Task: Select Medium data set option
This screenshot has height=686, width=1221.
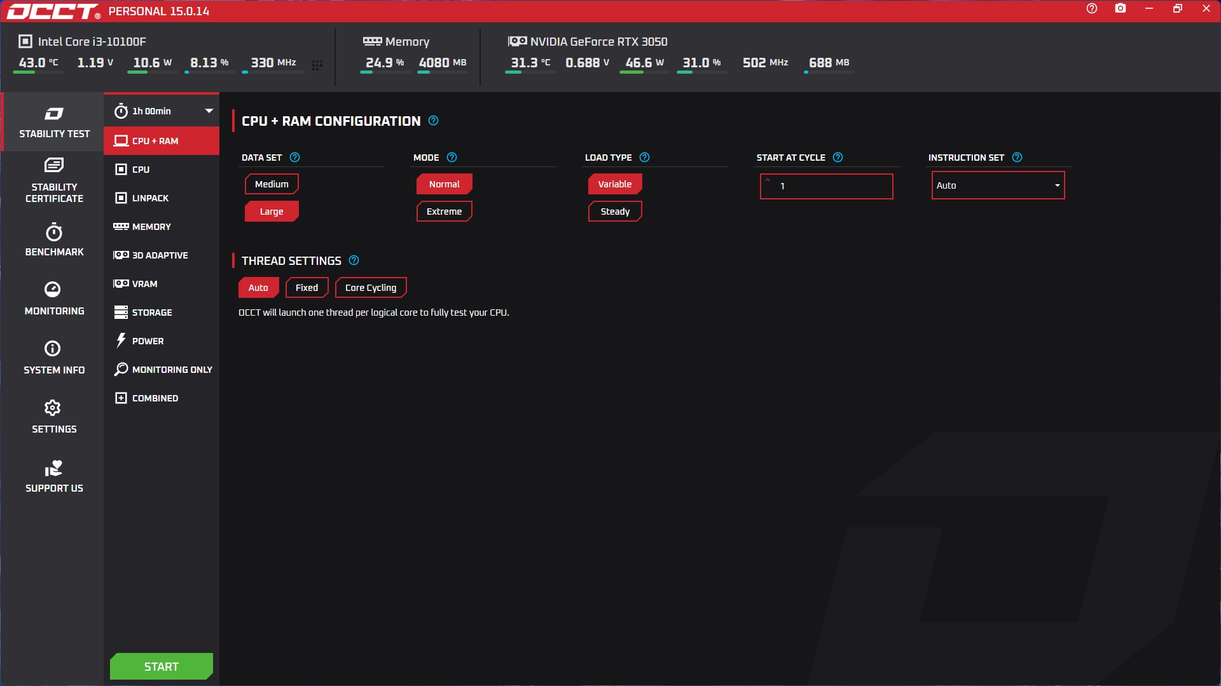Action: tap(272, 184)
